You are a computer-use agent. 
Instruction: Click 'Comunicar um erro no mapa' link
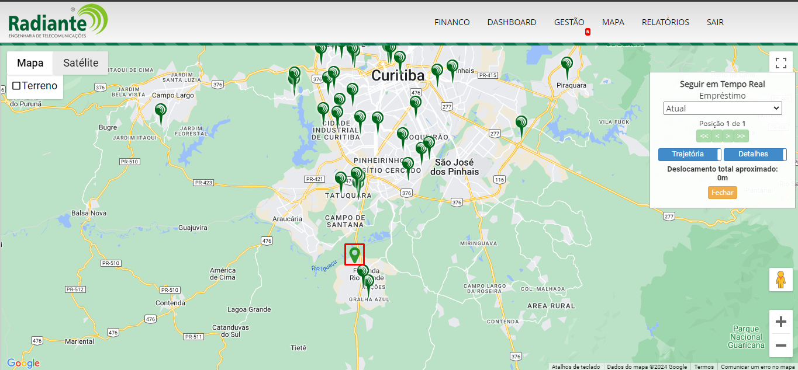tap(757, 366)
